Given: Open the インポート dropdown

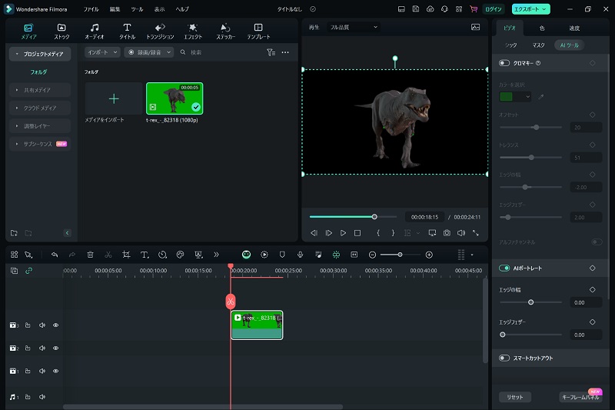Looking at the screenshot, I should point(102,52).
